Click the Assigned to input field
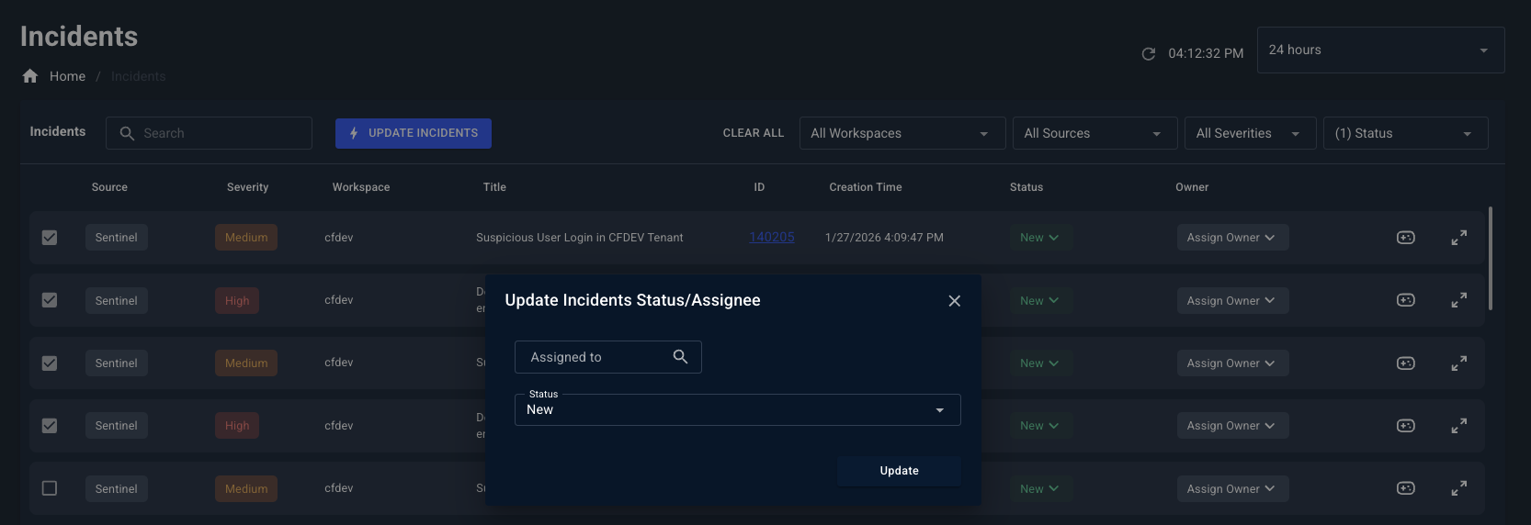Screen dimensions: 1531x525 coord(607,357)
